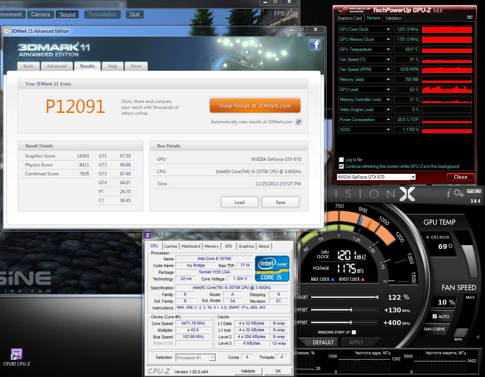Open the Graphics tab in CPU-Z
Screen dimensions: 485x377
click(x=246, y=246)
